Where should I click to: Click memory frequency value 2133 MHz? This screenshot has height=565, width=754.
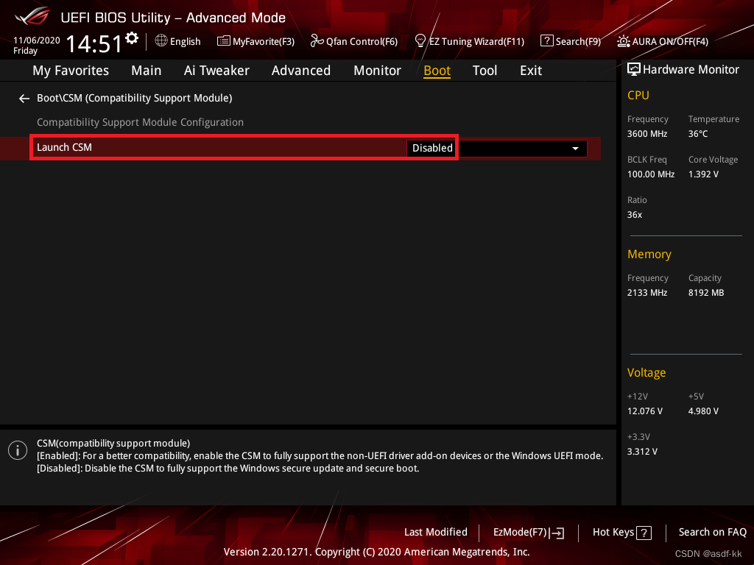click(646, 293)
